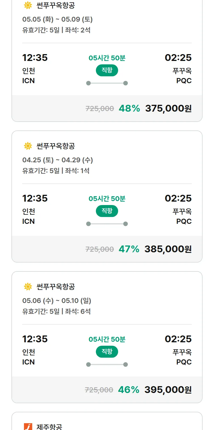
Task: Click the 46% discount label
Action: coord(129,390)
